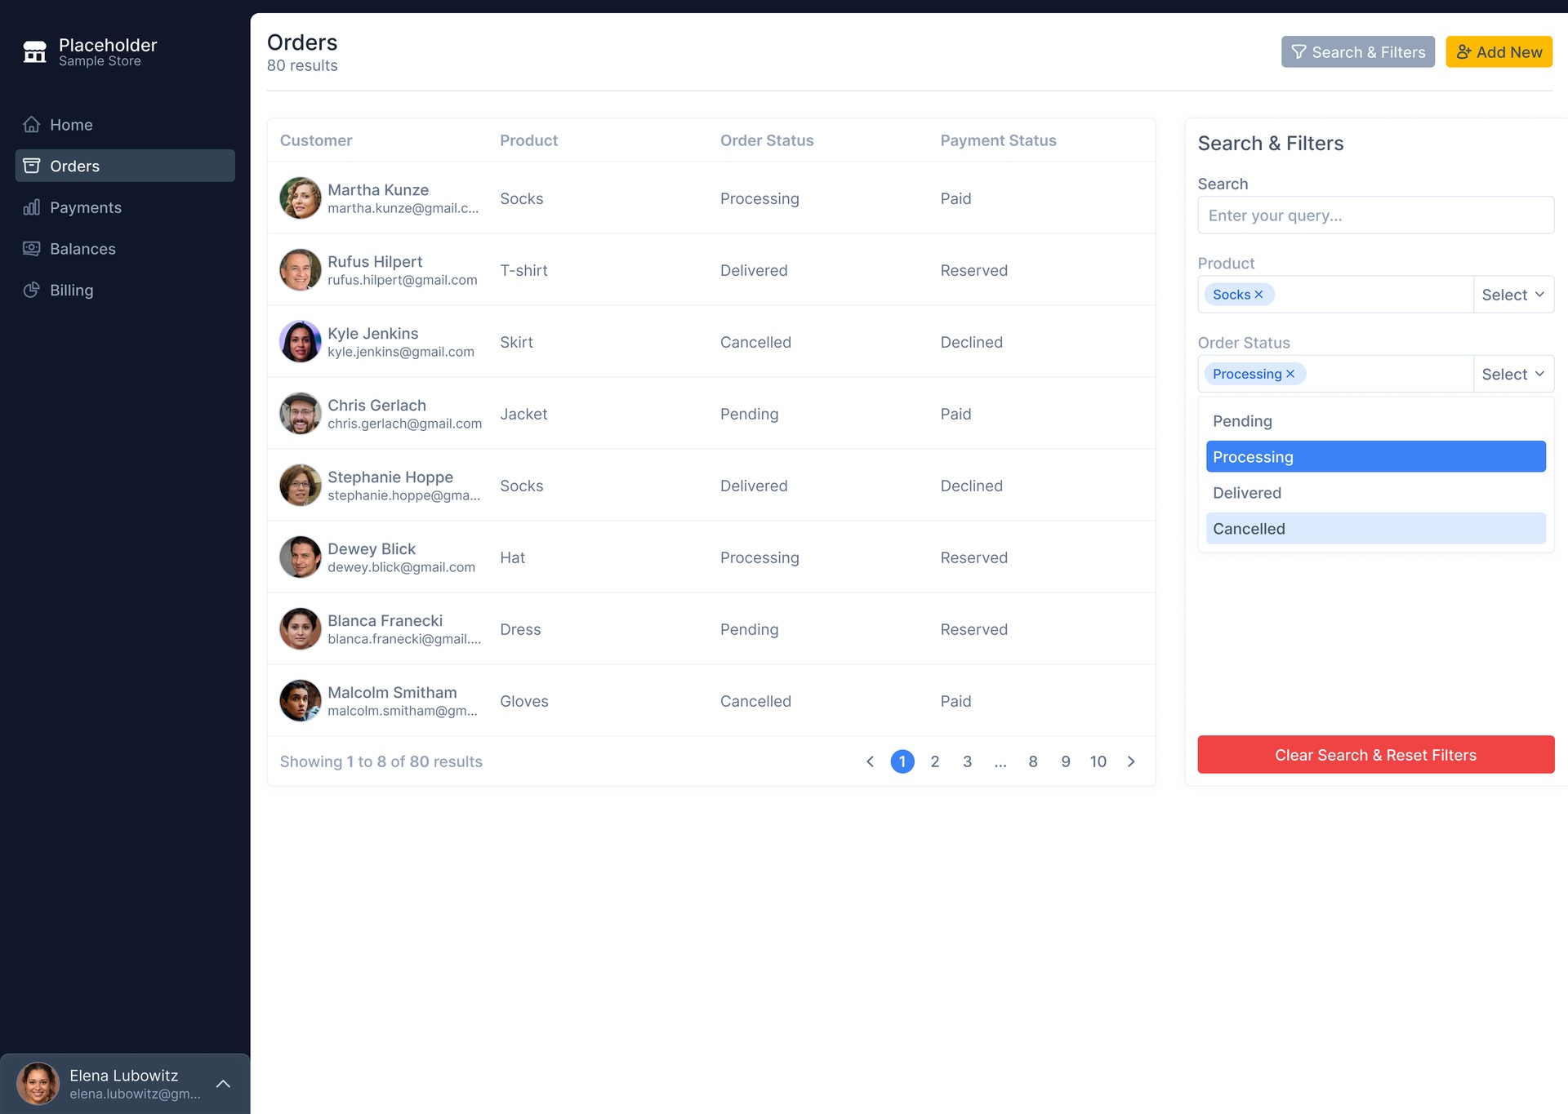Click the store logo icon
1568x1114 pixels.
pyautogui.click(x=34, y=52)
